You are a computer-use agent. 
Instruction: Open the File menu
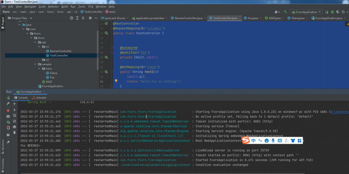[3, 6]
